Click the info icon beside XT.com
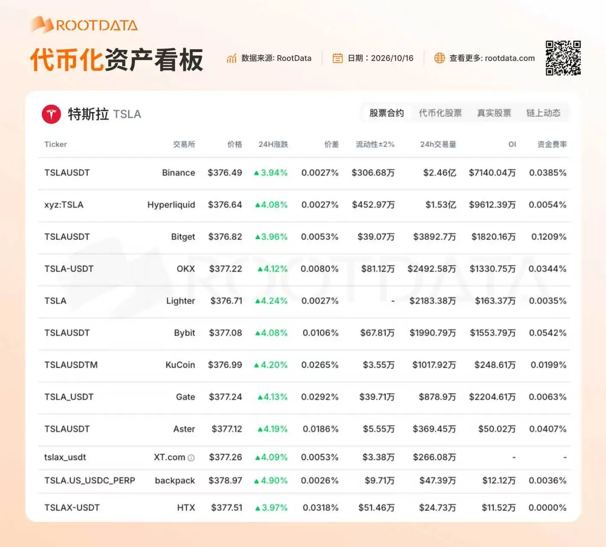606x547 pixels. click(191, 458)
